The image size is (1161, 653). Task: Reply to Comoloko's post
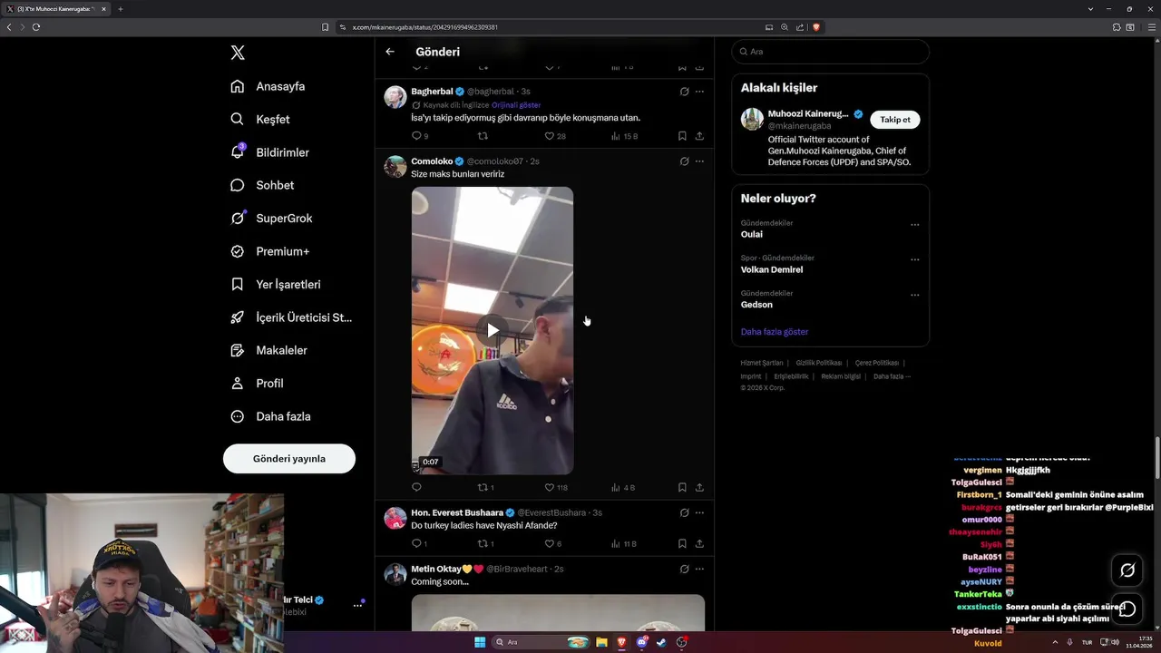tap(416, 487)
